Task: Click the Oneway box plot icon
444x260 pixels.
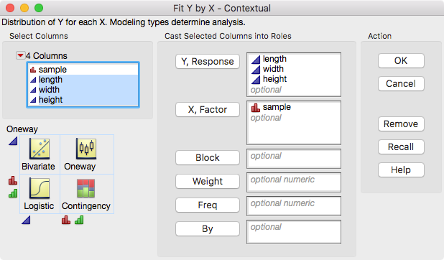Action: point(86,149)
